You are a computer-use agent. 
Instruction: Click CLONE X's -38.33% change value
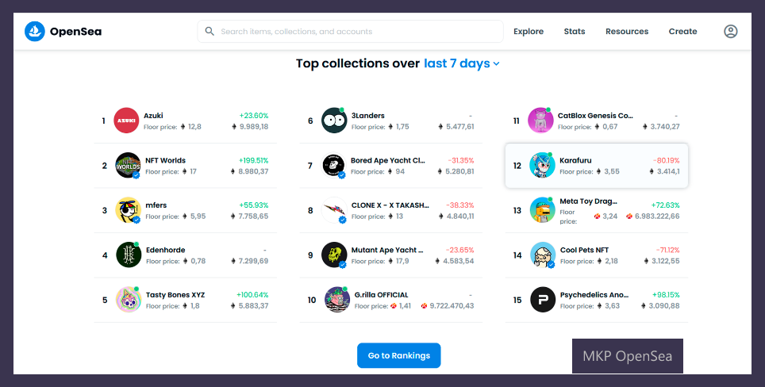pos(460,205)
